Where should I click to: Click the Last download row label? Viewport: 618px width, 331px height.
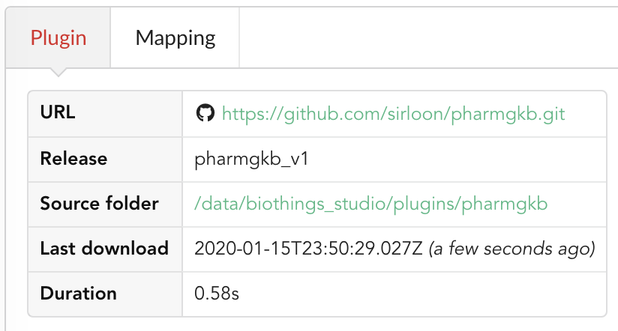[104, 249]
